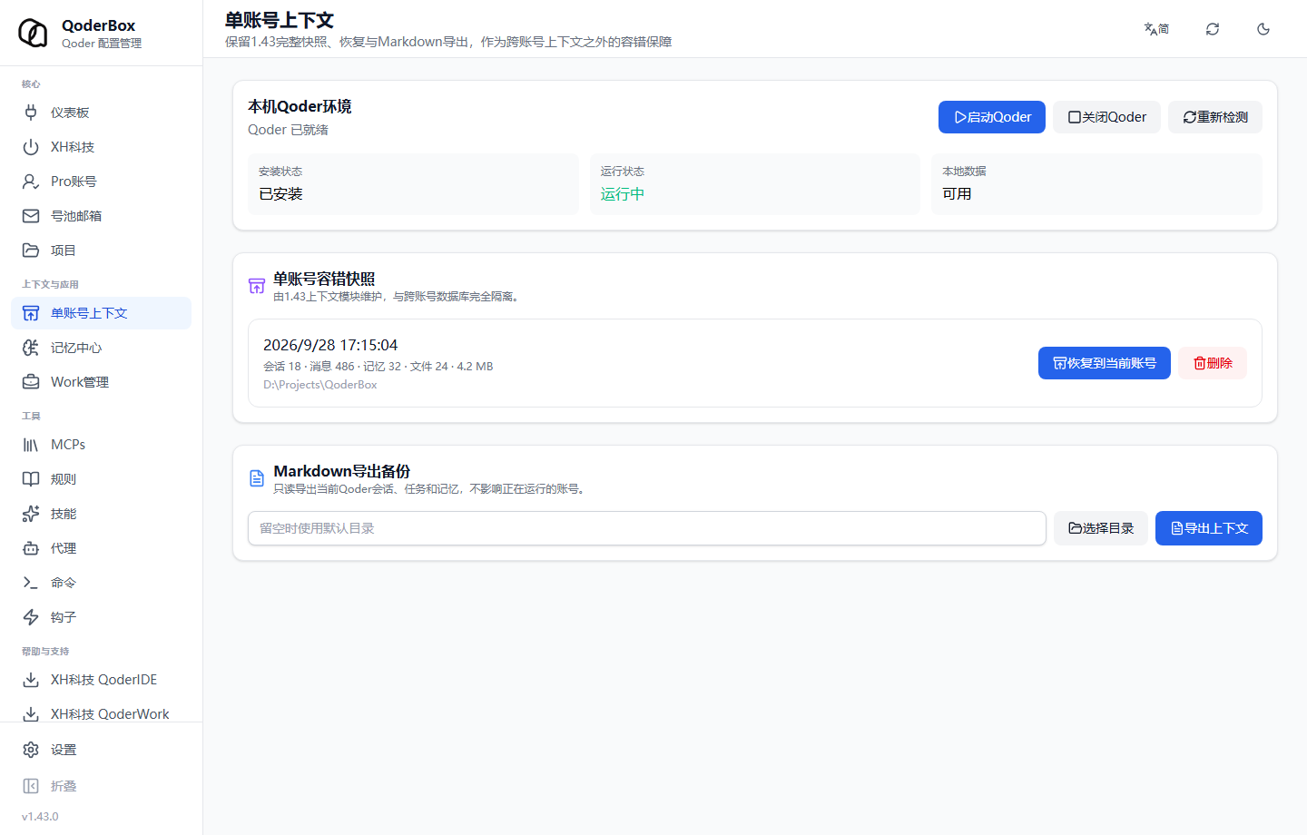
Task: Click 恢复到当前账号 for the snapshot
Action: pos(1105,363)
